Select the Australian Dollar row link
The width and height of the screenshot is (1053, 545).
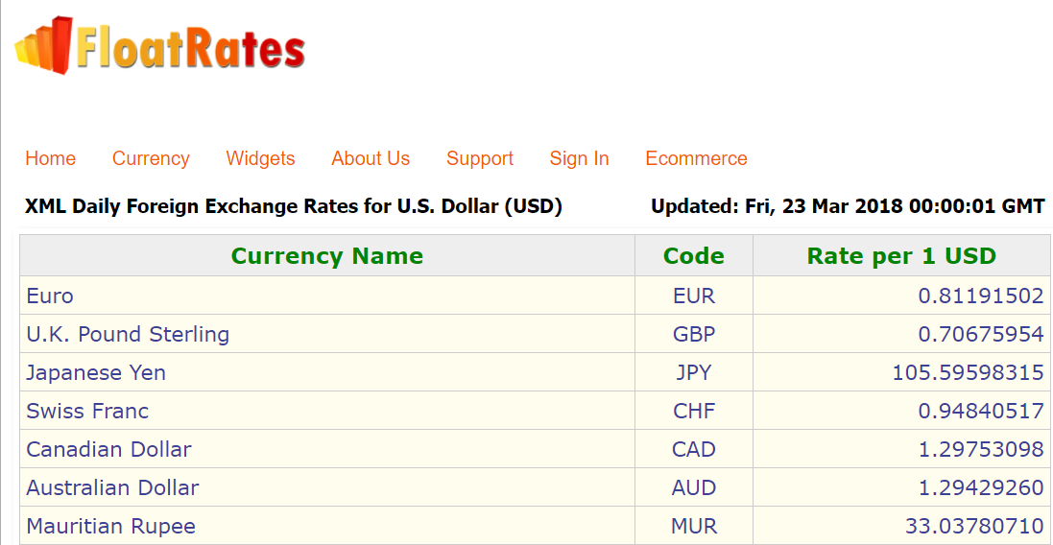pyautogui.click(x=112, y=487)
